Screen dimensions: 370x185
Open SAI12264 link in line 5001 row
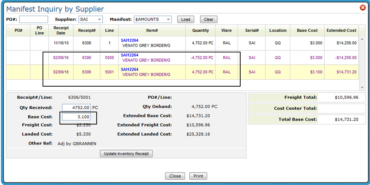coord(129,69)
